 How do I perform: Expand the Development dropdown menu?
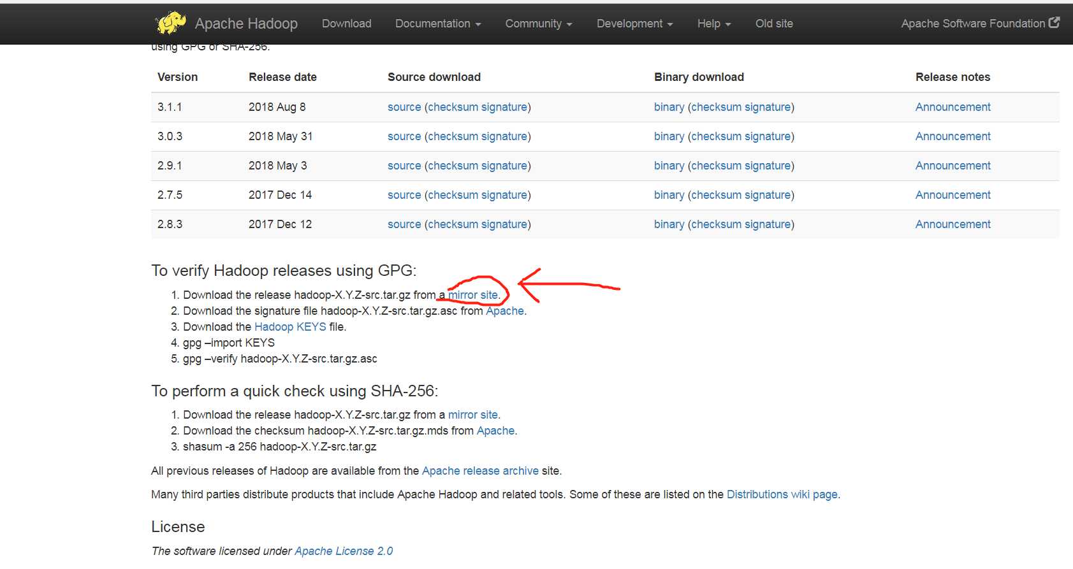coord(635,24)
